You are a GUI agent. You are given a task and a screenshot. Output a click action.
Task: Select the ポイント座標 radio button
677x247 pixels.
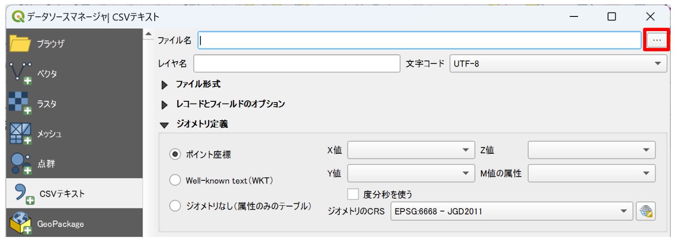(175, 155)
